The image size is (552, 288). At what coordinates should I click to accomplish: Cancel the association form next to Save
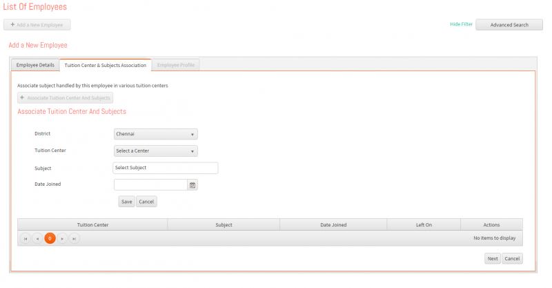[146, 202]
